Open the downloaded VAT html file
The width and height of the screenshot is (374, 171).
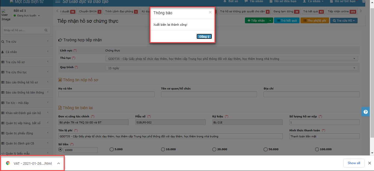(x=33, y=163)
